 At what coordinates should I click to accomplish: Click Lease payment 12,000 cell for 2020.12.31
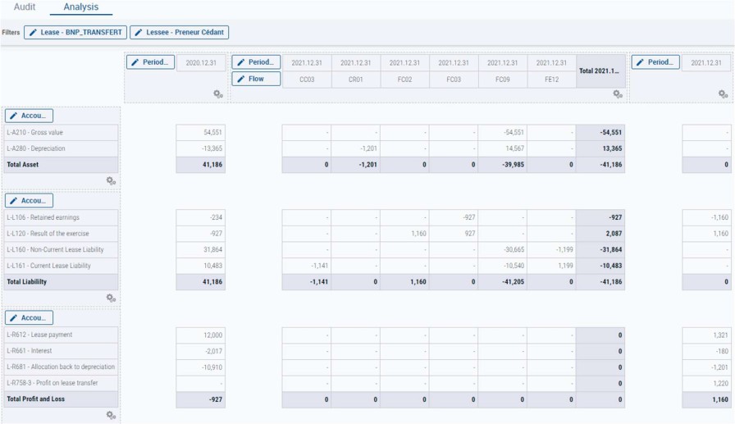tap(201, 335)
